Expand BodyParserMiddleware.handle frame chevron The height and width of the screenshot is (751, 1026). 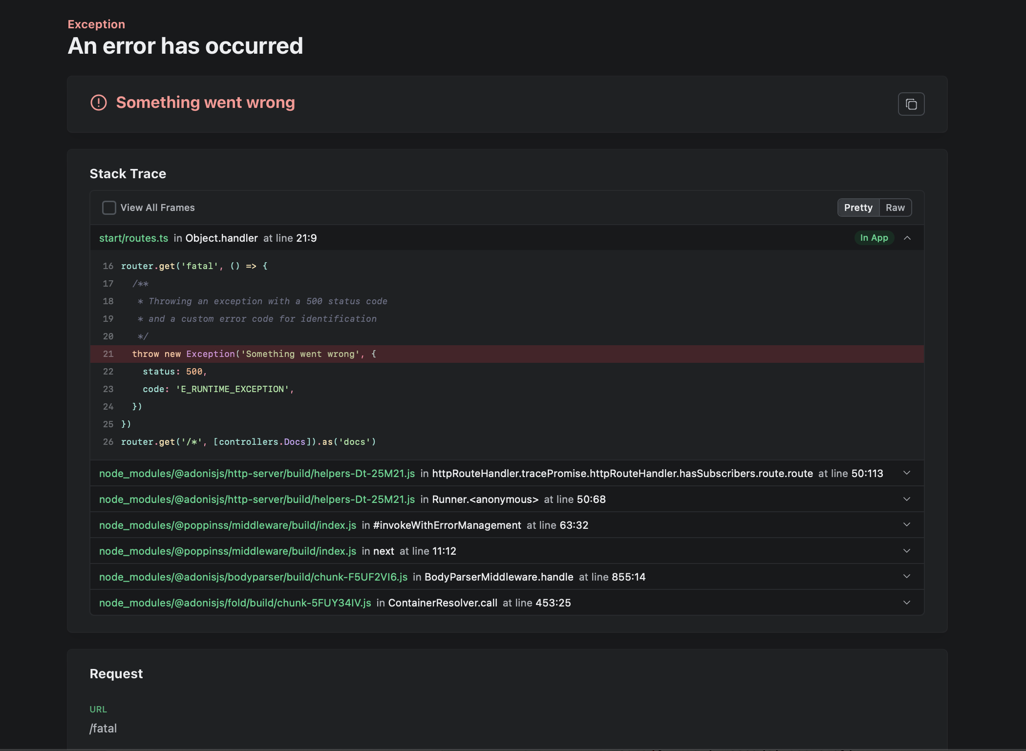pos(907,576)
